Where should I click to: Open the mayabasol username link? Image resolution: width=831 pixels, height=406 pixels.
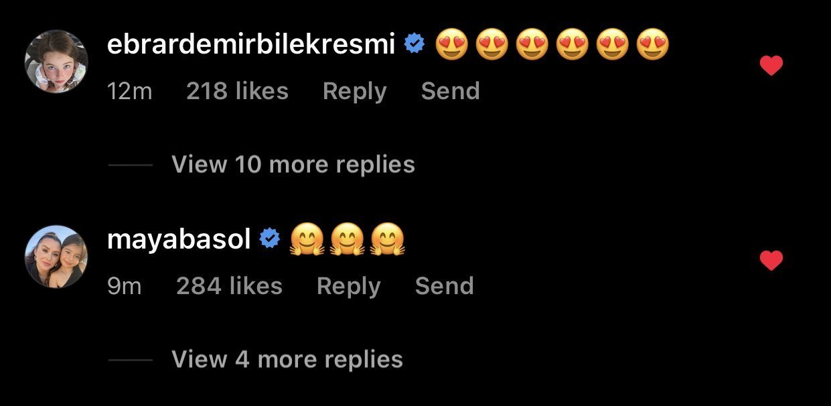(178, 240)
